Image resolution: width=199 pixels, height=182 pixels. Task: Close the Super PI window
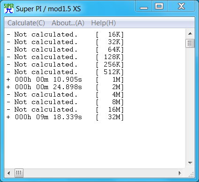[181, 7]
